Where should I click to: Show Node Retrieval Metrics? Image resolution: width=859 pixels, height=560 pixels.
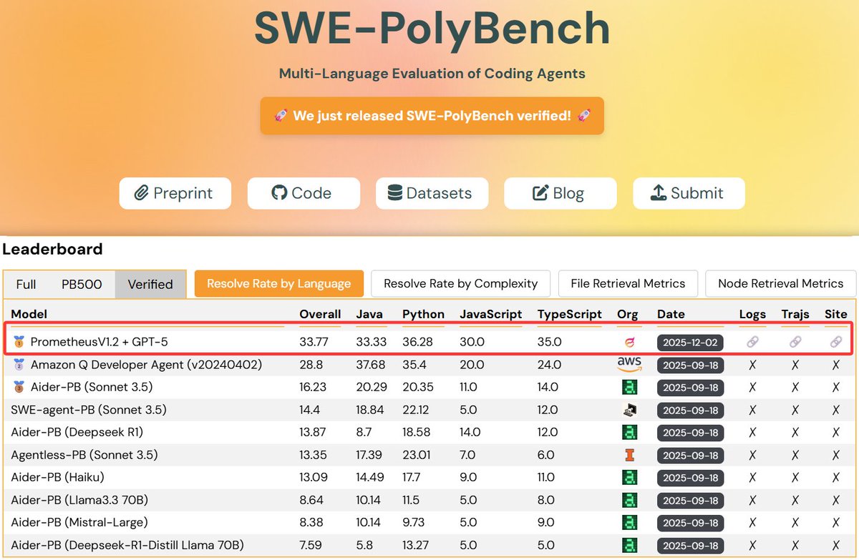click(x=780, y=283)
